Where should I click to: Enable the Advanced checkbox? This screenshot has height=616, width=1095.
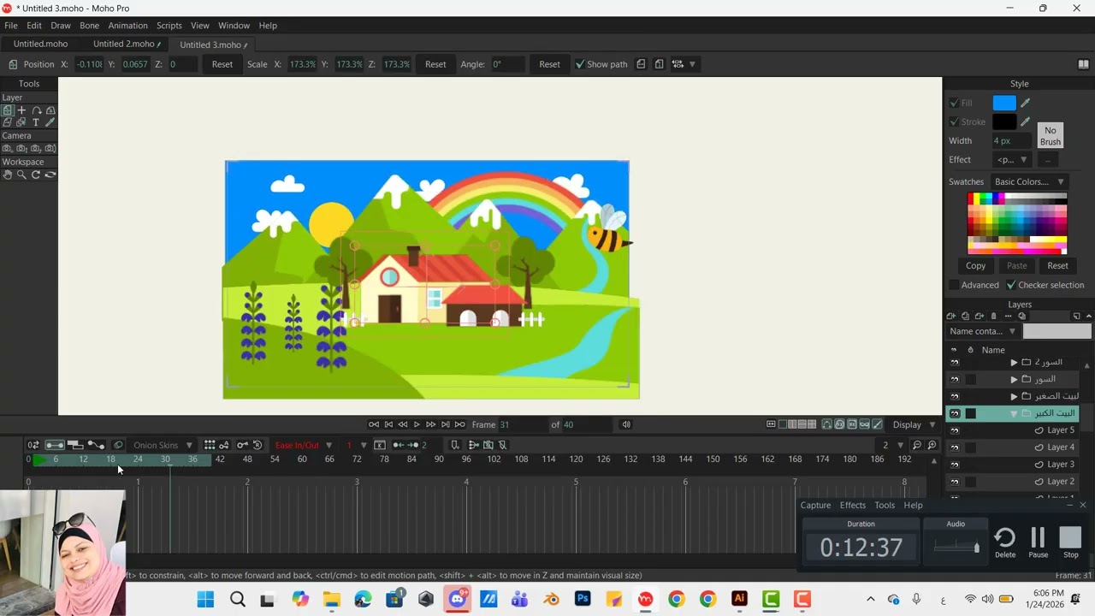coord(954,285)
